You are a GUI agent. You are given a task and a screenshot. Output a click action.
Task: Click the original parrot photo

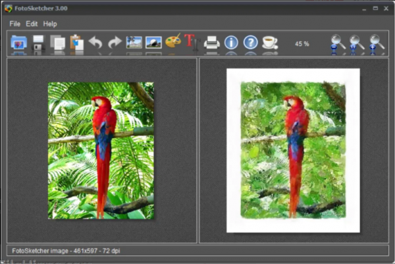point(101,150)
